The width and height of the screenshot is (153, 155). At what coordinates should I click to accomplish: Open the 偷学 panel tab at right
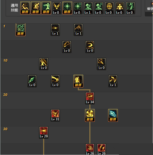(150, 9)
